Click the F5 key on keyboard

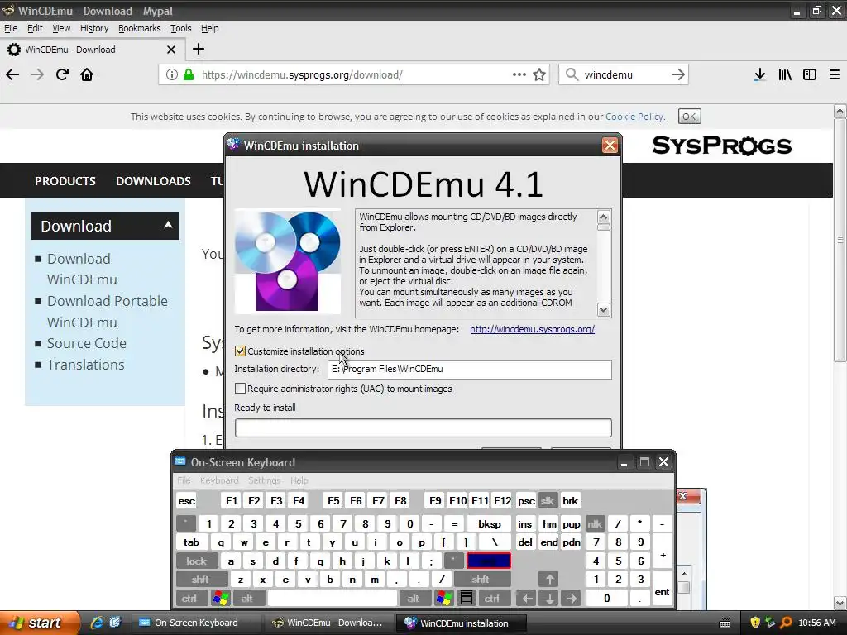(x=333, y=500)
